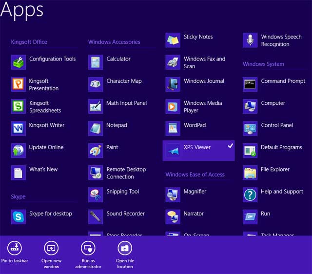Open Default Programs icon
Screen dimensions: 312x274
tap(250, 151)
